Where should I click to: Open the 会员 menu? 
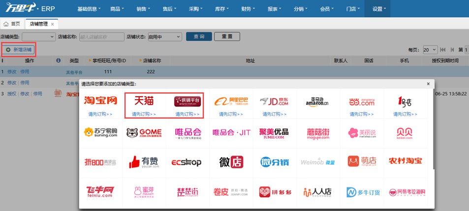[x=327, y=9]
